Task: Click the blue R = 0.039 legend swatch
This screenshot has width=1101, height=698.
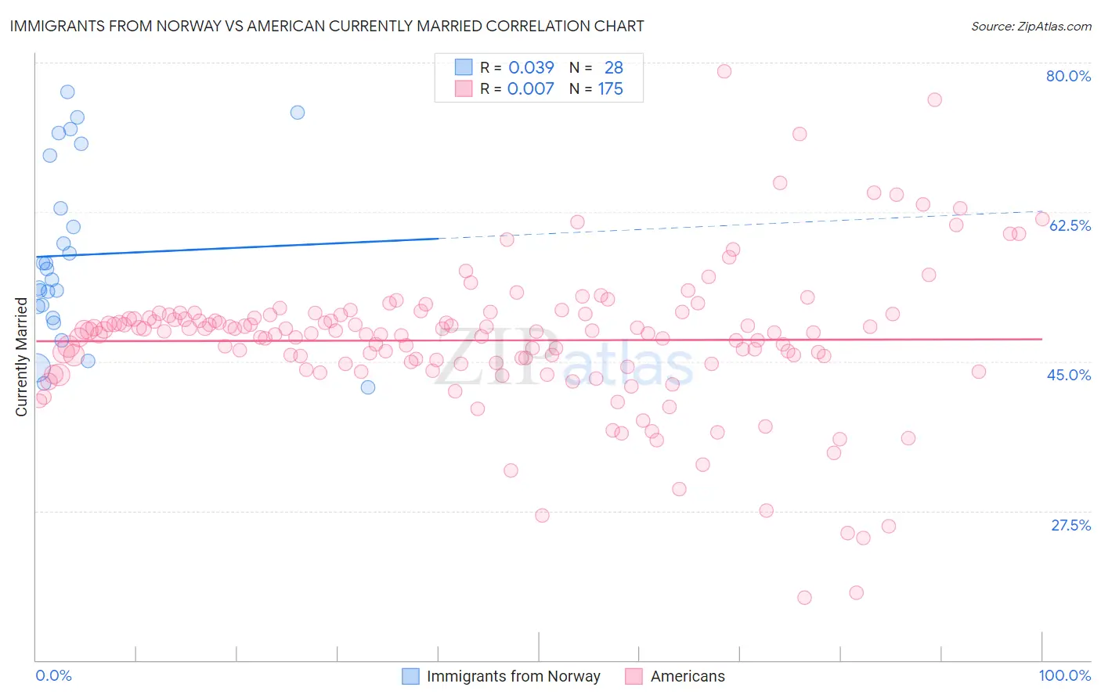Action: point(464,67)
